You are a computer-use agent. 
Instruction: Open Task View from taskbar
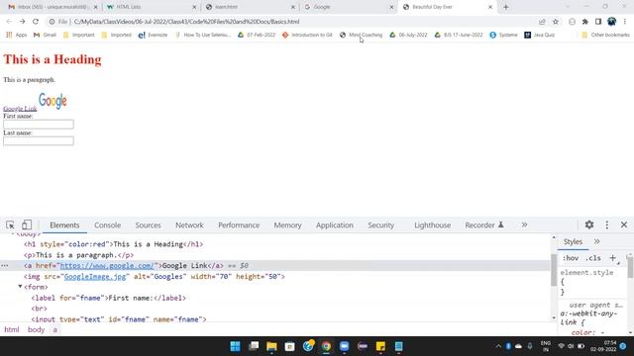pyautogui.click(x=254, y=346)
